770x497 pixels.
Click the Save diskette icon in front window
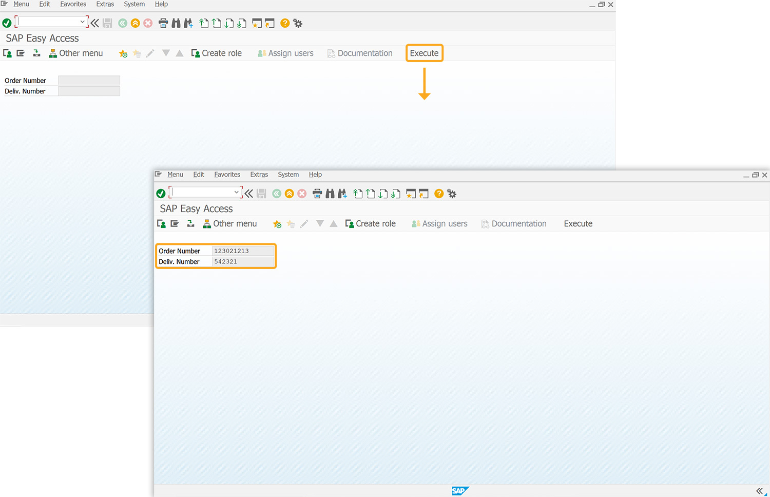pos(262,194)
